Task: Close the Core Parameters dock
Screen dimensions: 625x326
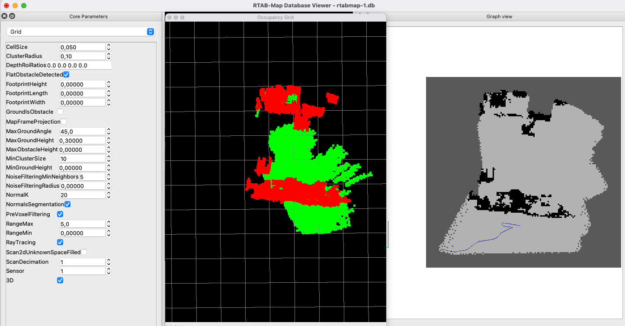Action: tap(4, 16)
